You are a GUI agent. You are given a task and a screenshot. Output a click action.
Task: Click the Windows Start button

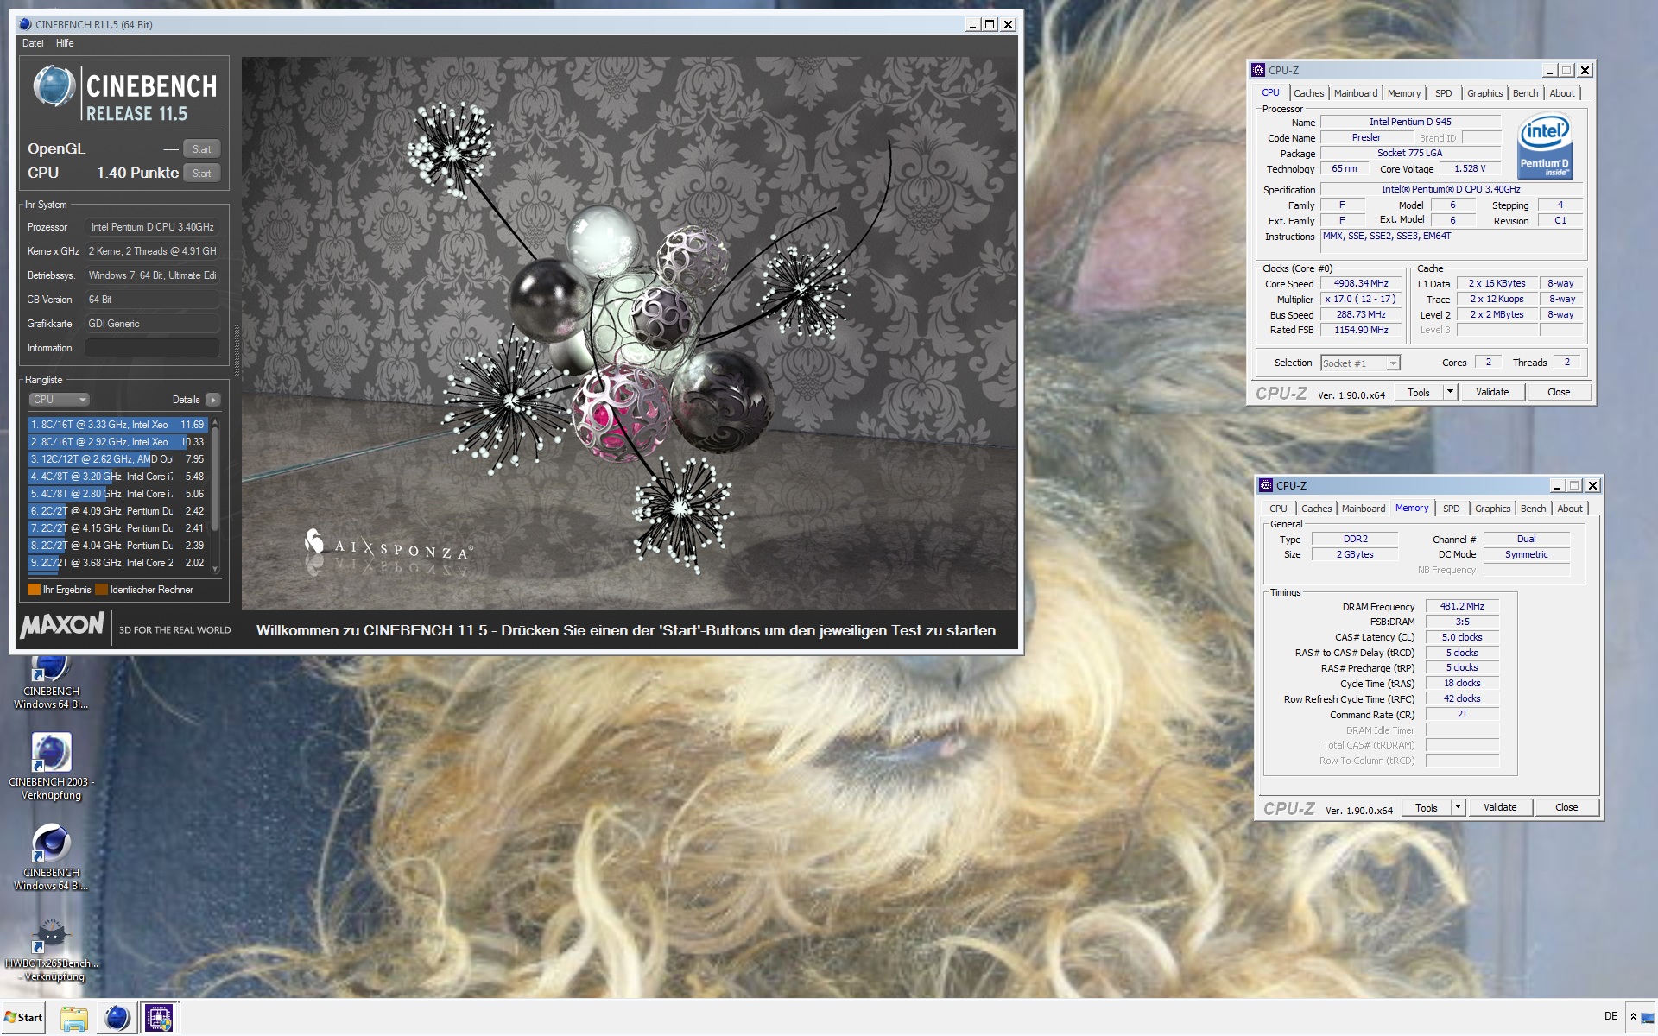click(23, 1017)
